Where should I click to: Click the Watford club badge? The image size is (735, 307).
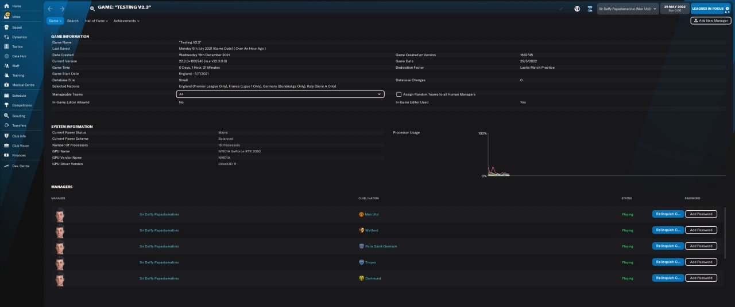click(361, 230)
